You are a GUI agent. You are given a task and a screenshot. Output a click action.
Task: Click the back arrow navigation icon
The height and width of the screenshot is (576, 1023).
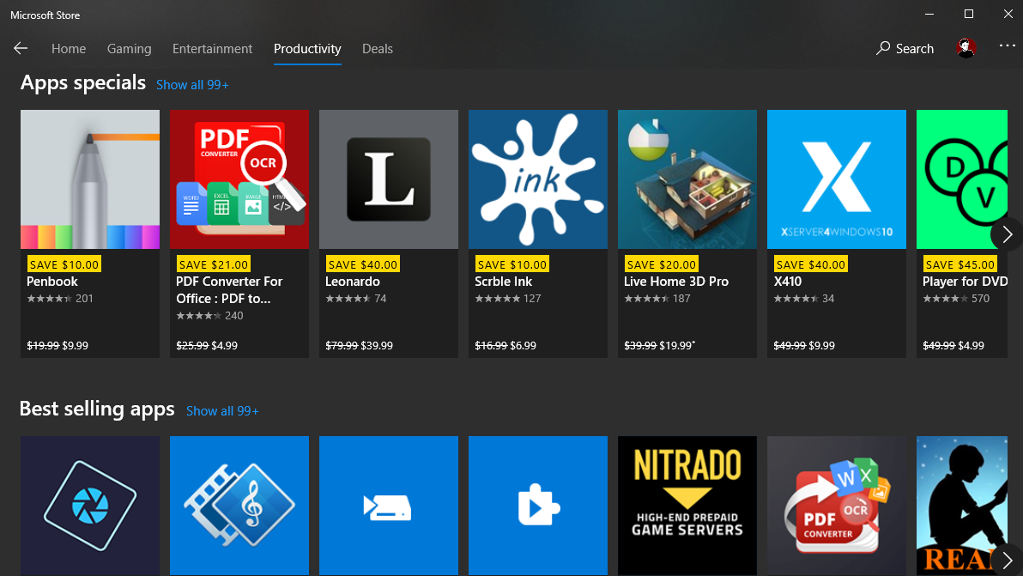click(x=20, y=48)
